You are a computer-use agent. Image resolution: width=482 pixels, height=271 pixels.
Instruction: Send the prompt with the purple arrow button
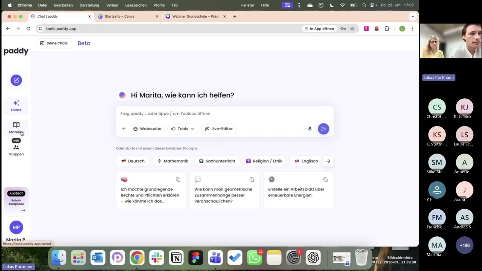323,129
